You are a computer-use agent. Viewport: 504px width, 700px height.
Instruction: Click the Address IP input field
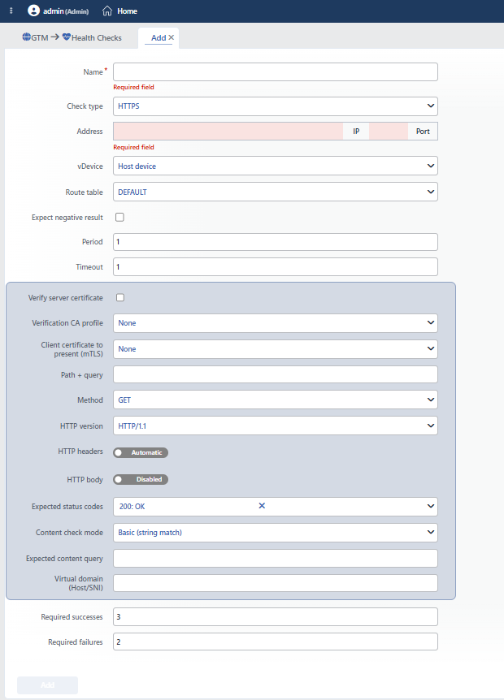point(228,132)
